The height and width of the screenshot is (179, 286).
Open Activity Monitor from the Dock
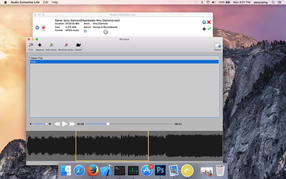133,170
